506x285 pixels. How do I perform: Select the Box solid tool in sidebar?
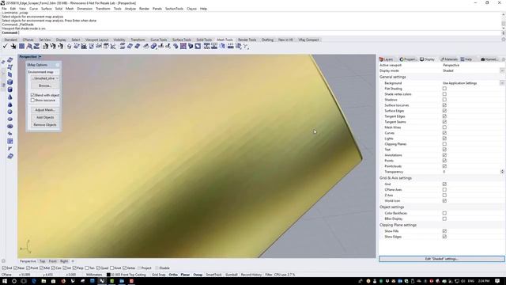[x=10, y=82]
